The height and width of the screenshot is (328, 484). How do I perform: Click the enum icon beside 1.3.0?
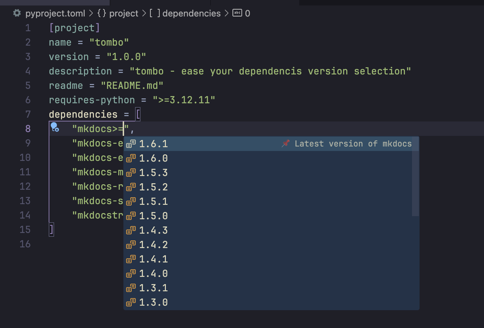click(x=131, y=302)
